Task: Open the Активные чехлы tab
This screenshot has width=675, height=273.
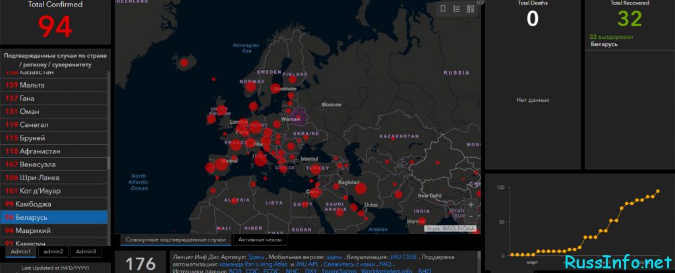Action: pos(260,239)
